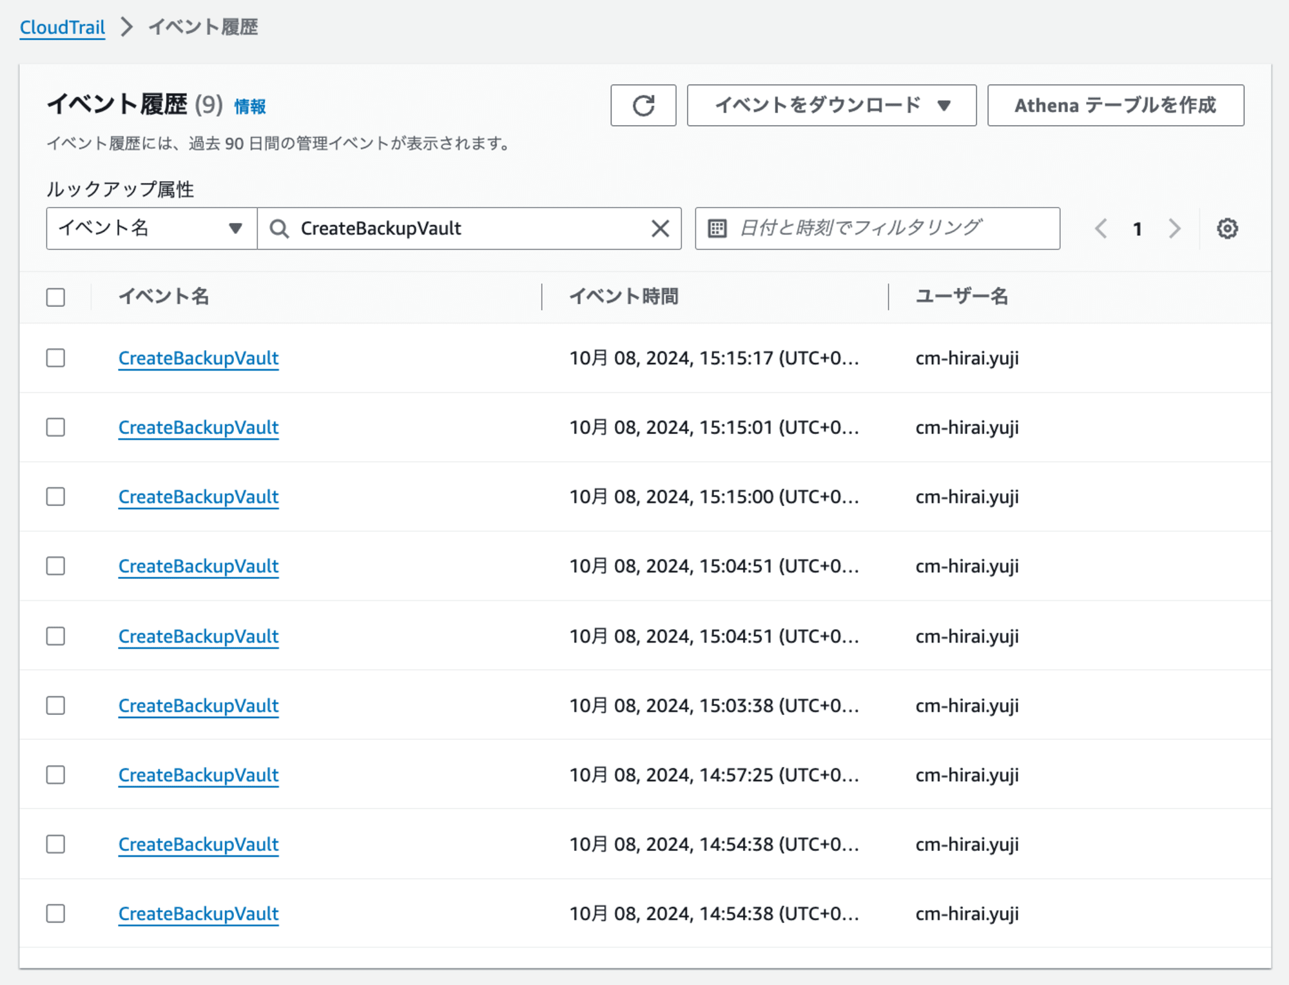Check the event at 14:57:25
The width and height of the screenshot is (1289, 985).
click(x=56, y=774)
